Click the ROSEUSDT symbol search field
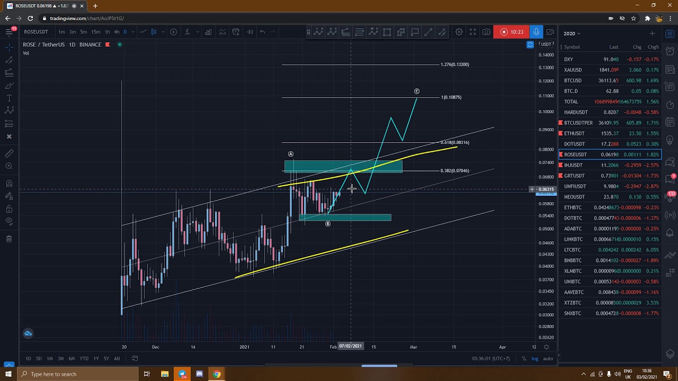 36,32
